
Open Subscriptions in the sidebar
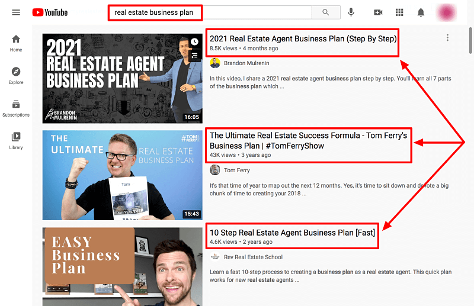point(16,108)
